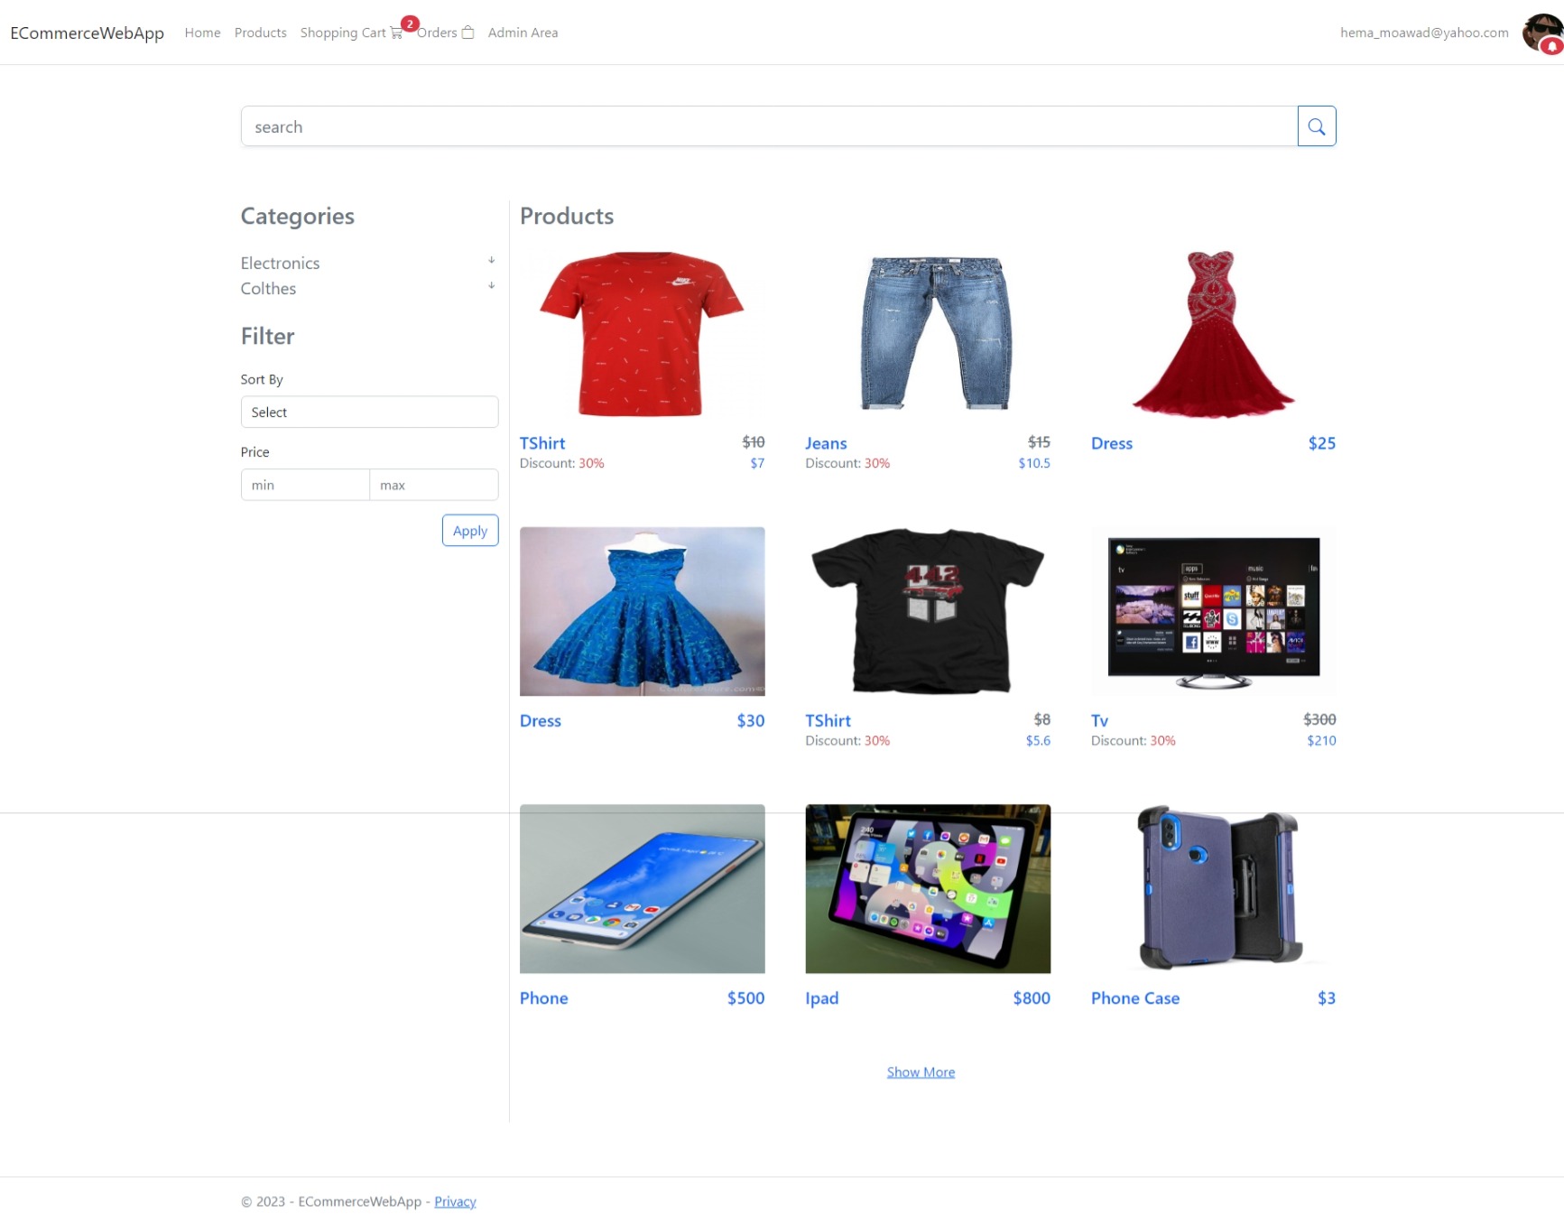Screen dimensions: 1564x1224
Task: Click the Jeans product name
Action: pyautogui.click(x=826, y=443)
